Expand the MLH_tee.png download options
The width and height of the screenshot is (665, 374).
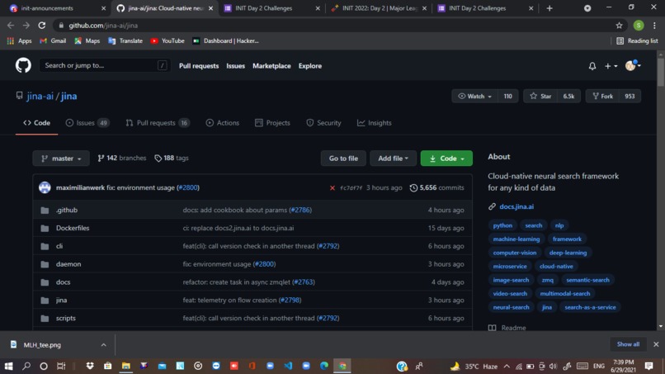(103, 345)
